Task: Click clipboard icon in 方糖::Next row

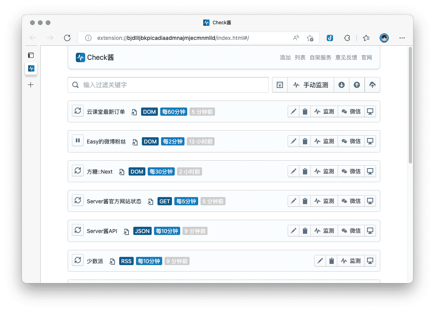Action: [x=305, y=171]
